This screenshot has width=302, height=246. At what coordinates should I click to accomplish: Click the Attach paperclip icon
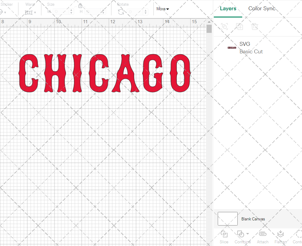coord(263,234)
